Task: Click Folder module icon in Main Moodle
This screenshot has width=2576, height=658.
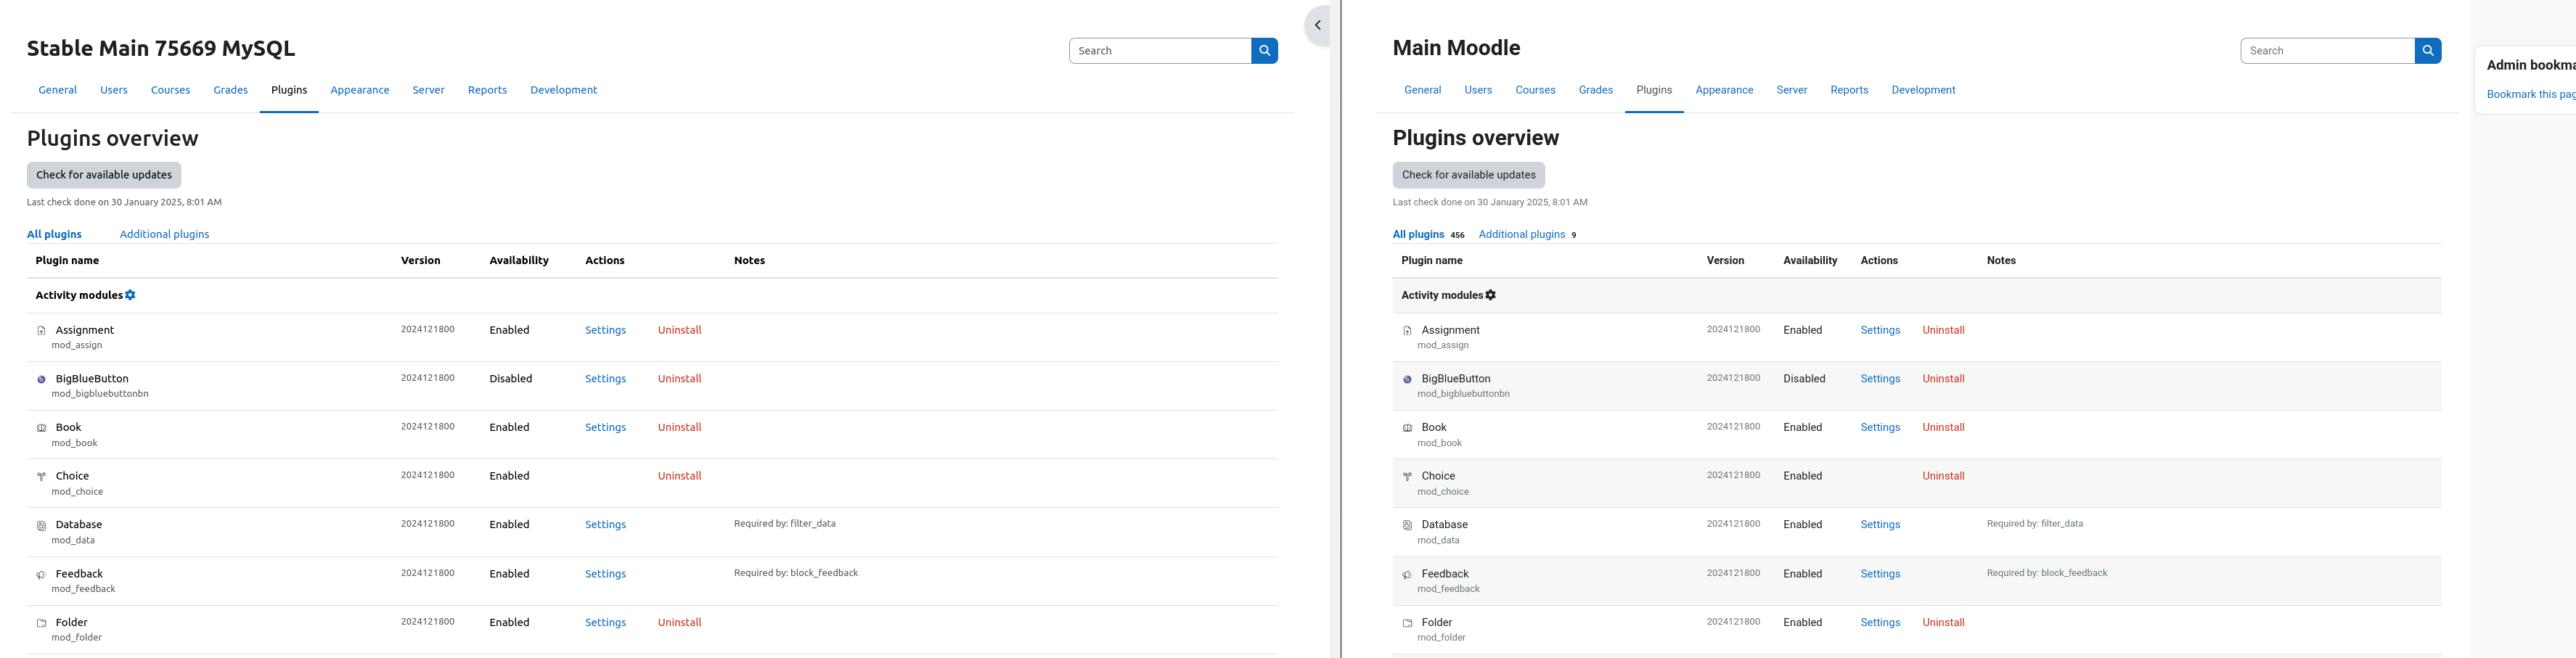Action: click(1407, 623)
